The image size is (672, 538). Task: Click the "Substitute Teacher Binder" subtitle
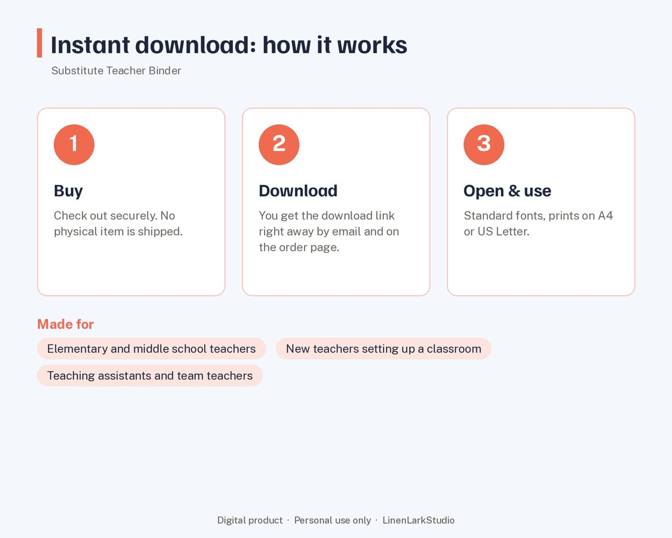point(116,70)
